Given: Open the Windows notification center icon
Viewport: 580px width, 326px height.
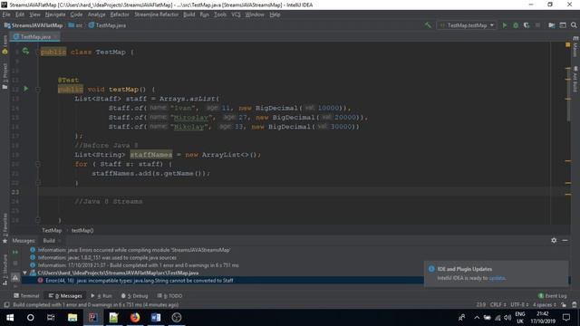Looking at the screenshot, I should pos(566,318).
